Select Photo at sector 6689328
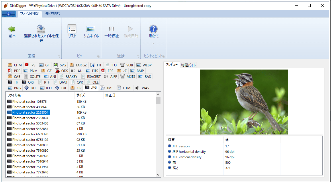Screen dimensions: 331x182 pyautogui.click(x=30, y=134)
